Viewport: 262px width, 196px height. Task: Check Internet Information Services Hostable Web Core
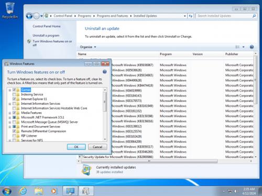(x=14, y=108)
